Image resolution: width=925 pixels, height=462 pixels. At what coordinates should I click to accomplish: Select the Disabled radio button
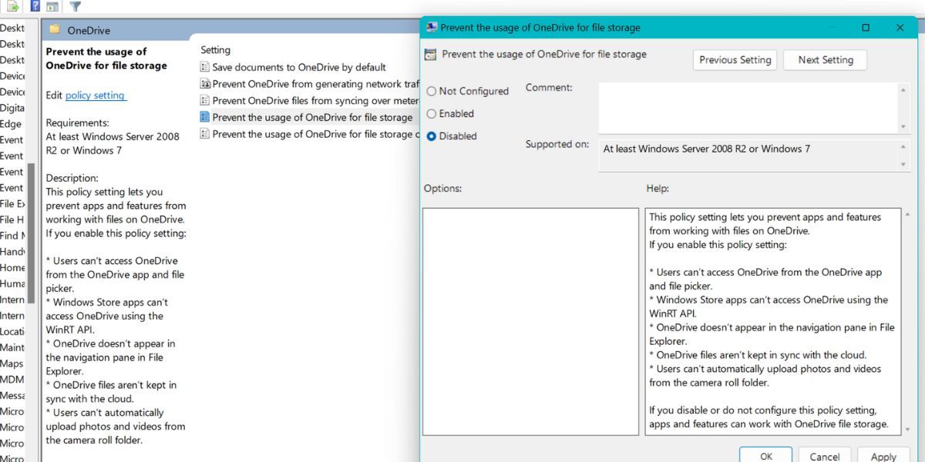(432, 136)
